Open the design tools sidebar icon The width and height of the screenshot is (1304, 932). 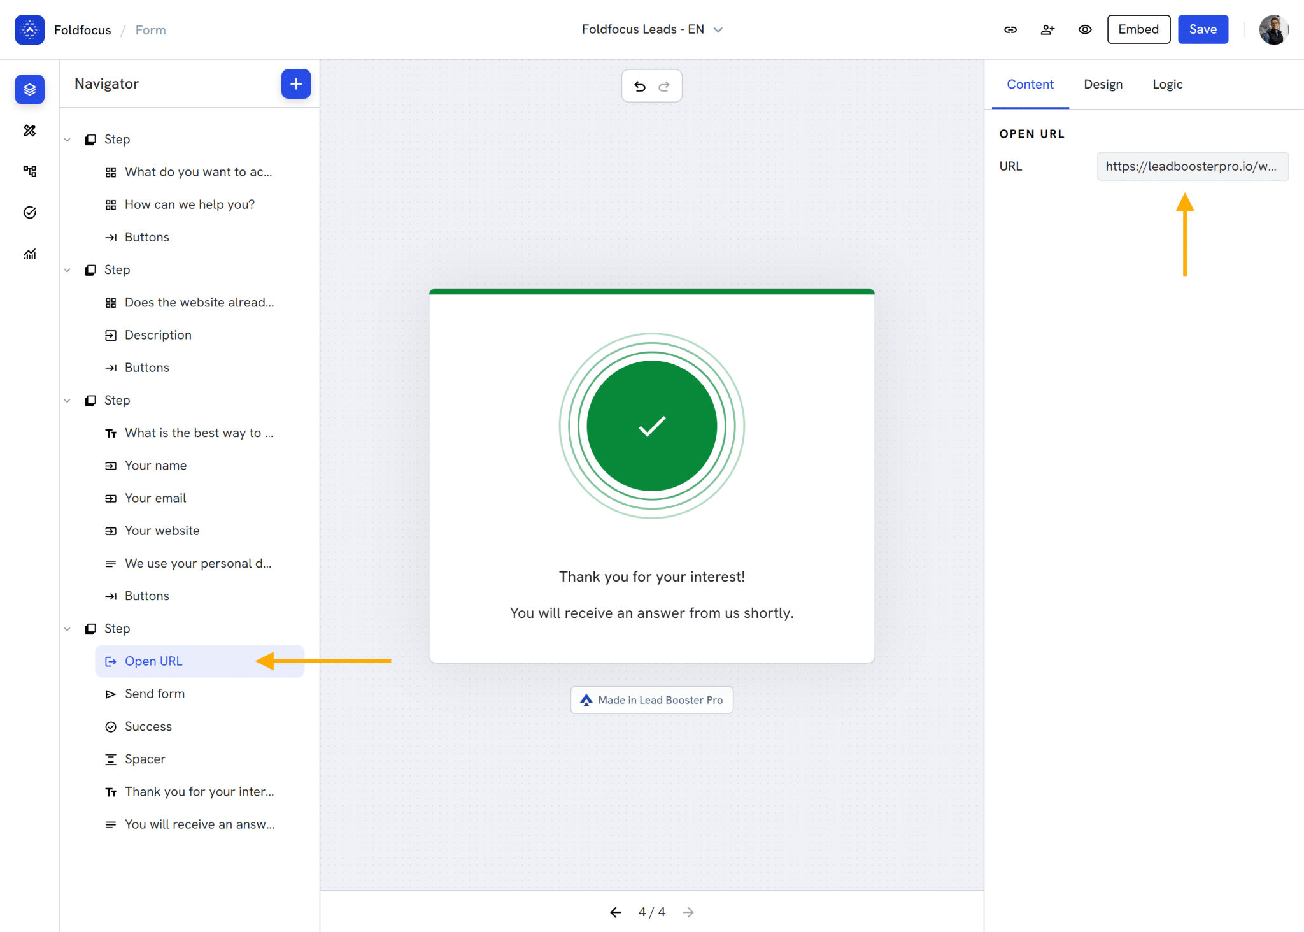click(x=30, y=131)
